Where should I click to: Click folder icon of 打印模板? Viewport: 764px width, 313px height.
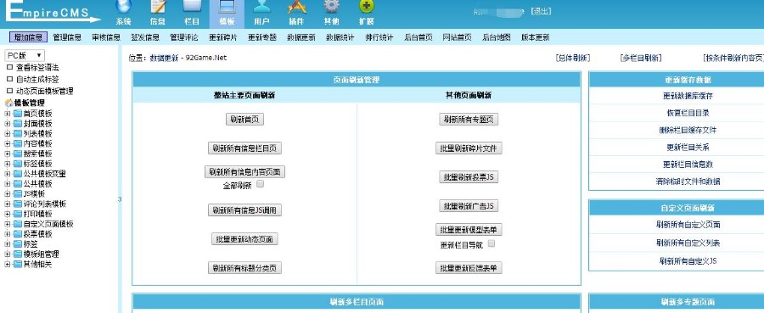click(18, 214)
